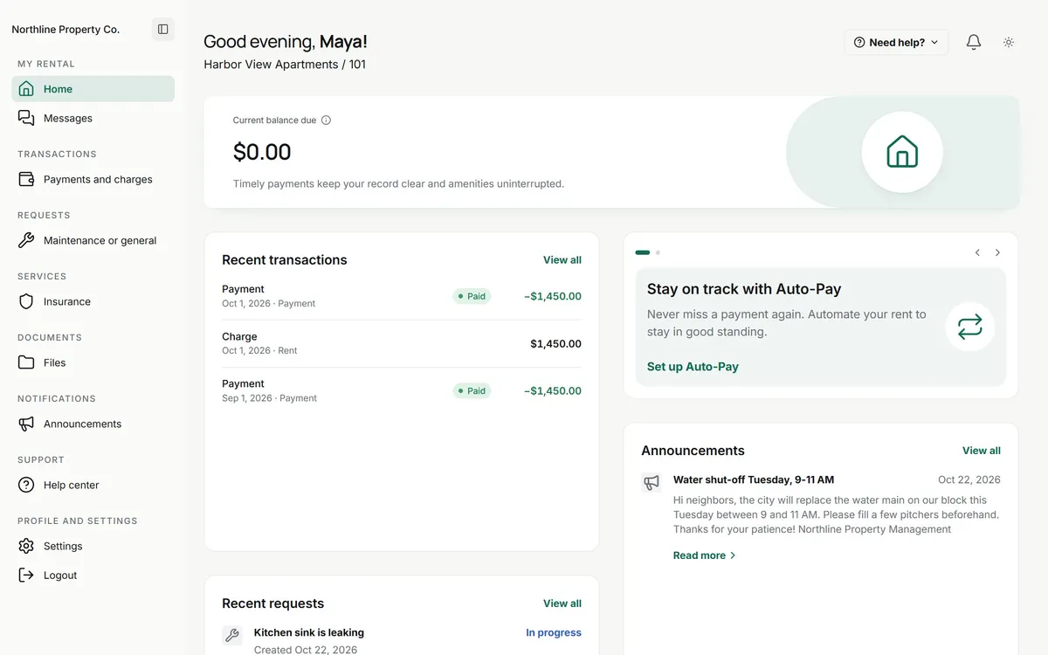Go to the Home menu item
This screenshot has height=655, width=1048.
pyautogui.click(x=93, y=88)
